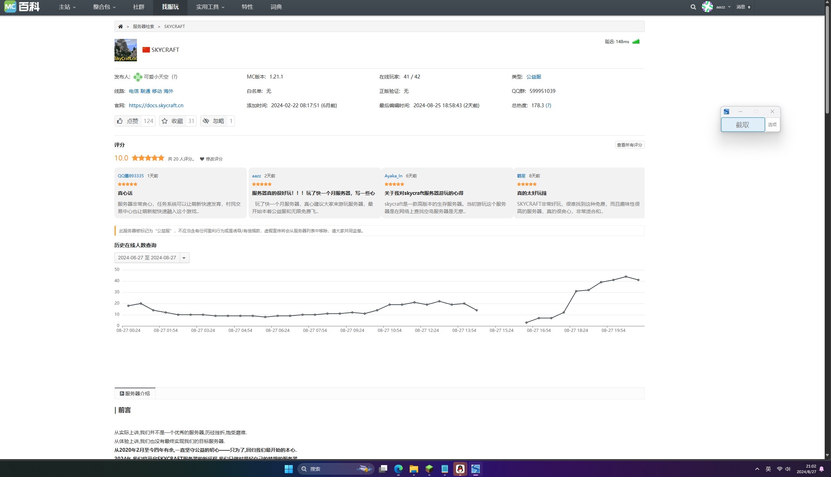831x477 pixels.
Task: Click the 服务器检索 breadcrumb link
Action: (x=143, y=27)
